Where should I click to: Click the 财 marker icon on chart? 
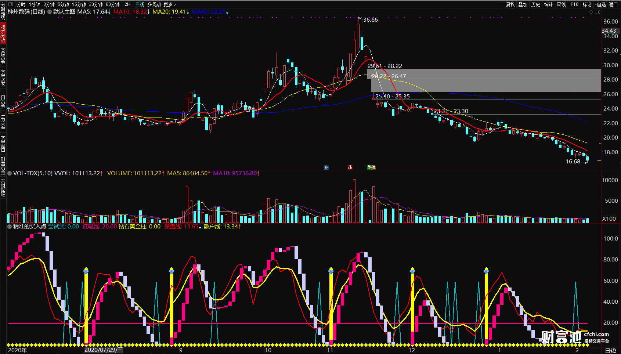(x=326, y=167)
